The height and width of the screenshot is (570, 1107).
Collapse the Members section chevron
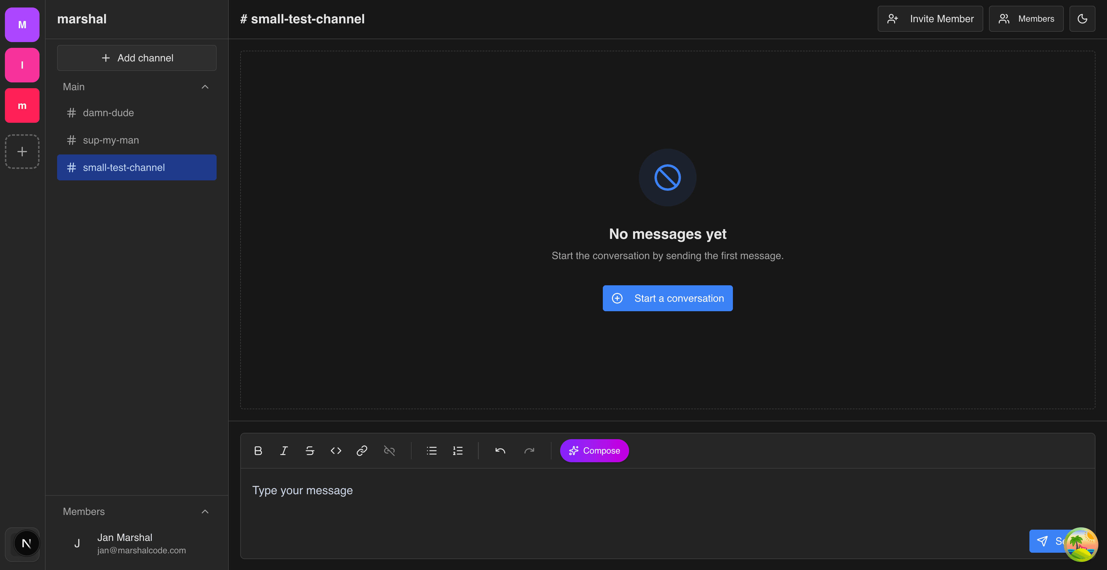point(205,512)
